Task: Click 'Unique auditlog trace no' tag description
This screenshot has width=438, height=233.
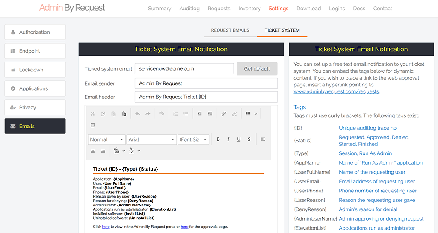Action: pos(367,128)
